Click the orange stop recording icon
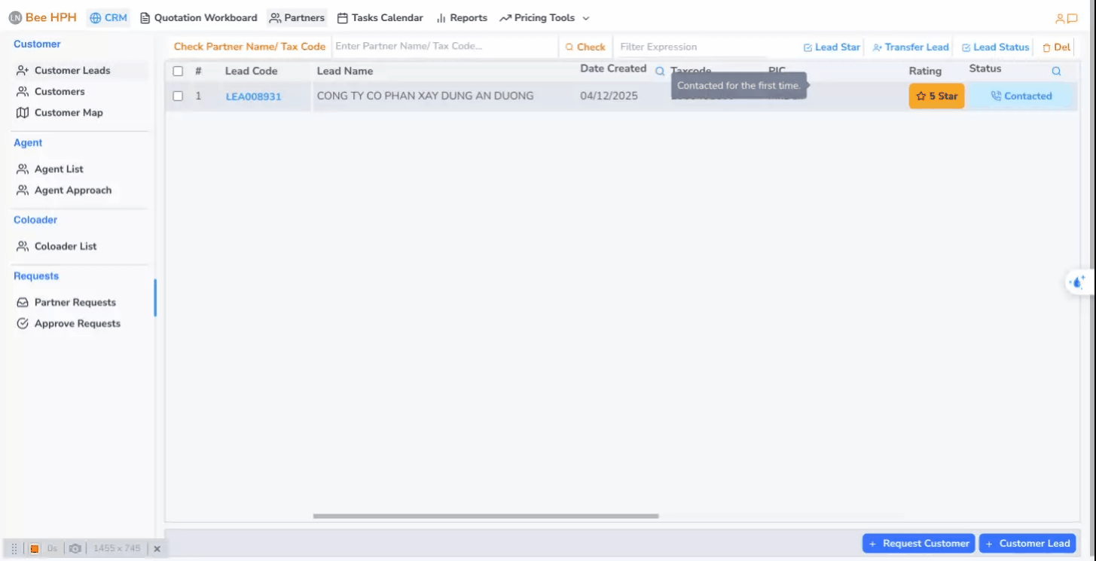The image size is (1096, 561). 35,549
